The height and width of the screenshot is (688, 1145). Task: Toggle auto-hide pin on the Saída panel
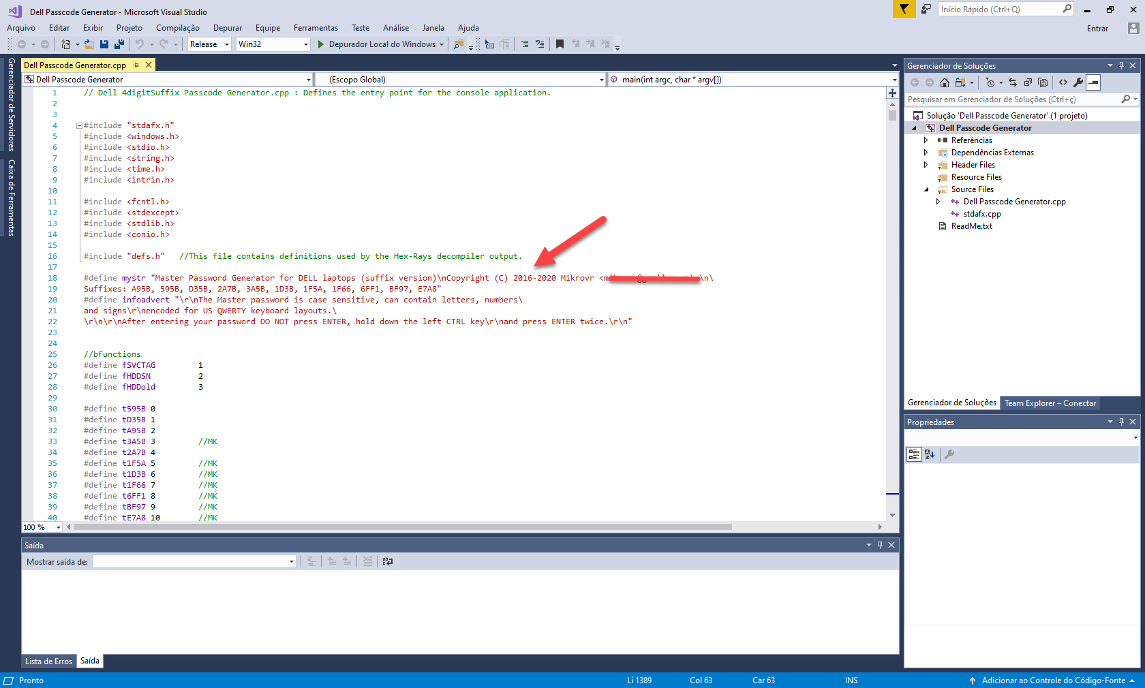click(x=880, y=545)
